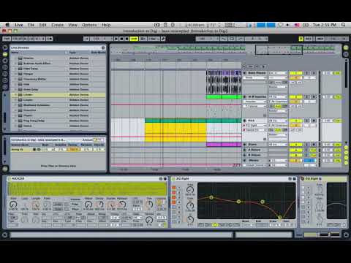Open Spotlight search in the macOS menu bar

pyautogui.click(x=343, y=25)
